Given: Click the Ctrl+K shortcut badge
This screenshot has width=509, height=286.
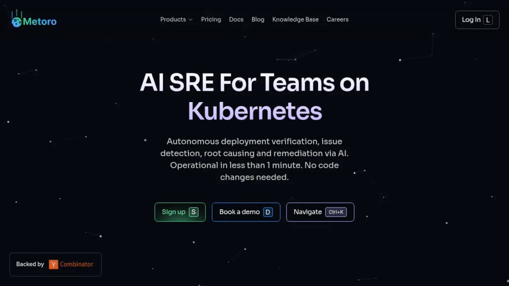Looking at the screenshot, I should click(x=336, y=212).
